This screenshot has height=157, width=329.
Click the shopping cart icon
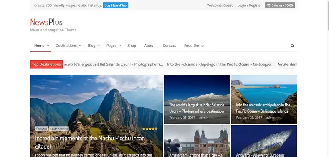[x=268, y=5]
